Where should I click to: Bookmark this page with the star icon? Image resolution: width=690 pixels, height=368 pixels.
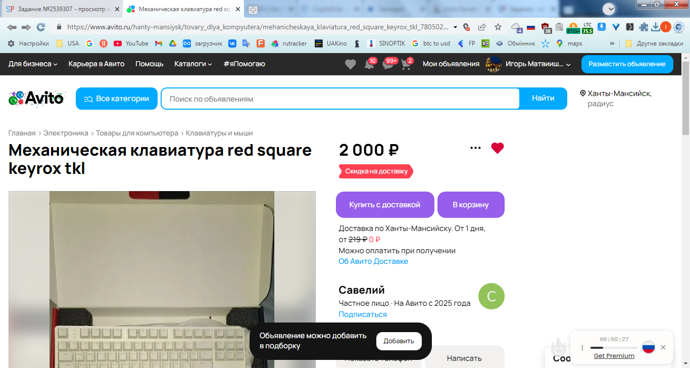pyautogui.click(x=498, y=27)
